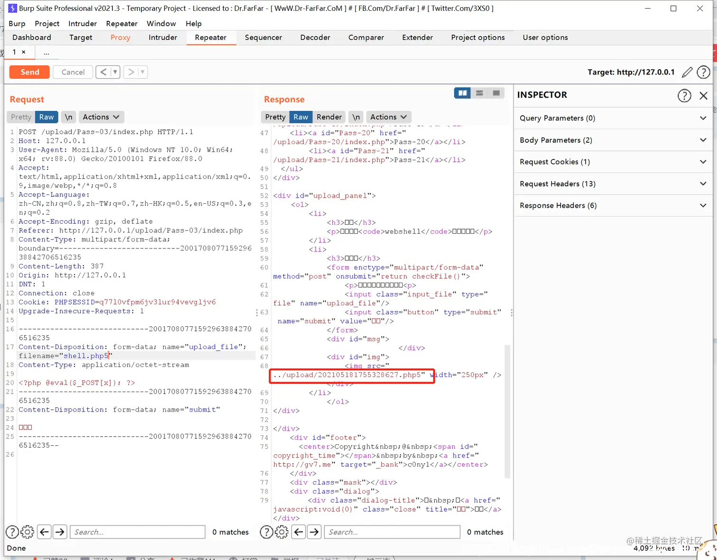Open the Burp menu
Image resolution: width=717 pixels, height=560 pixels.
click(x=17, y=24)
